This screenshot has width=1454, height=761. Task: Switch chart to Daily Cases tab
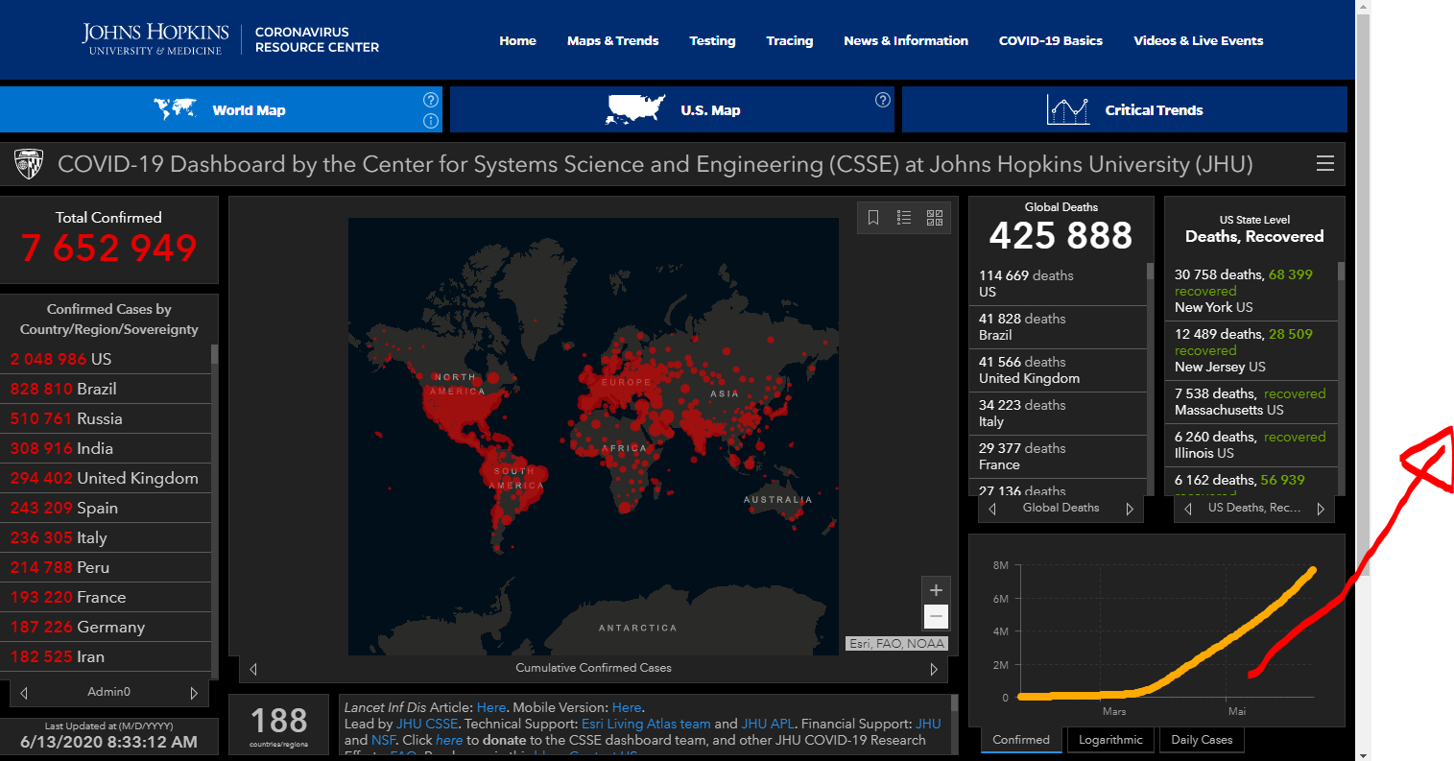point(1202,740)
